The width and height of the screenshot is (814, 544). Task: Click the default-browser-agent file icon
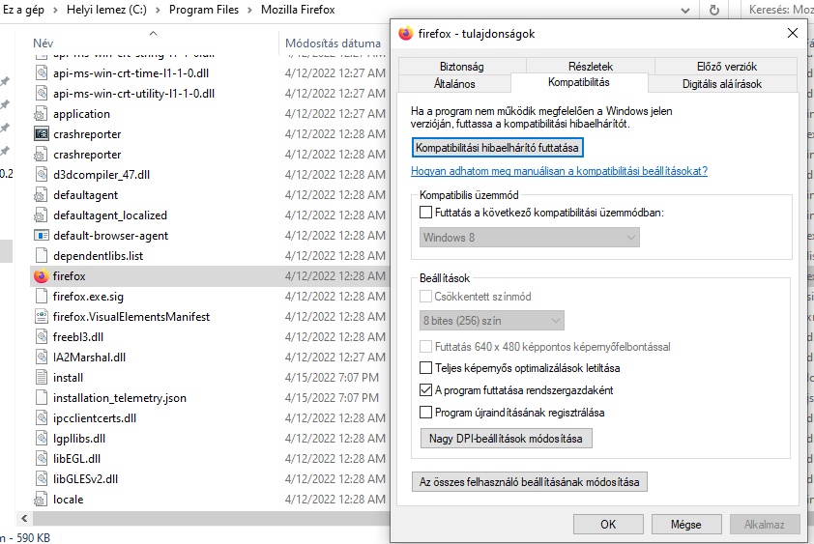click(x=42, y=235)
